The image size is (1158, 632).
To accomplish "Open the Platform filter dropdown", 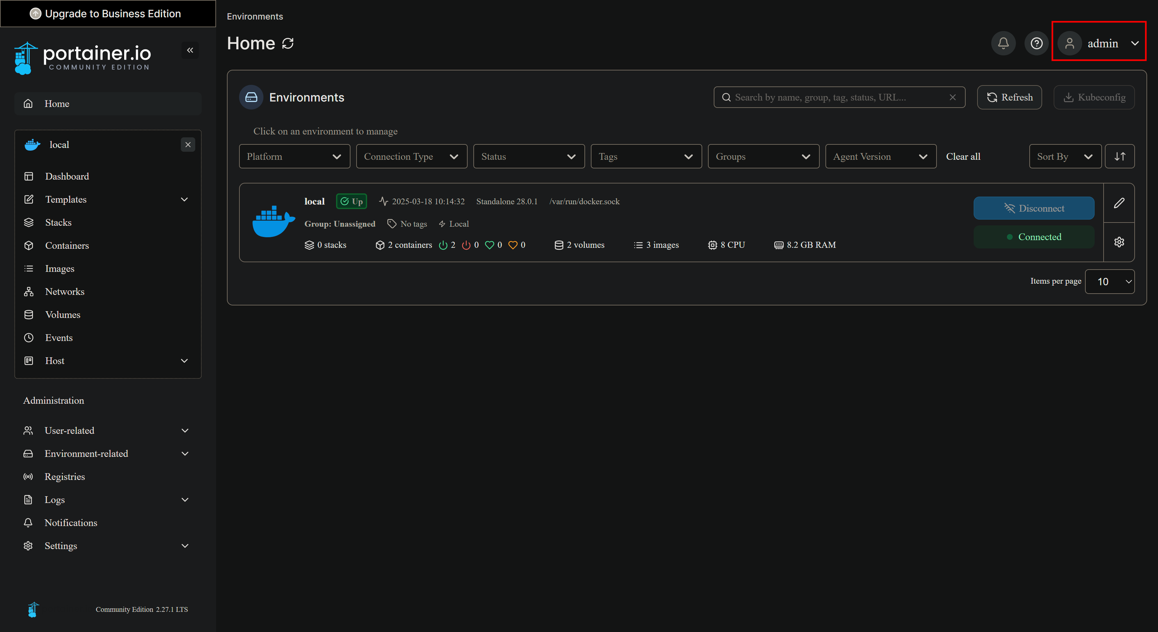I will coord(294,156).
